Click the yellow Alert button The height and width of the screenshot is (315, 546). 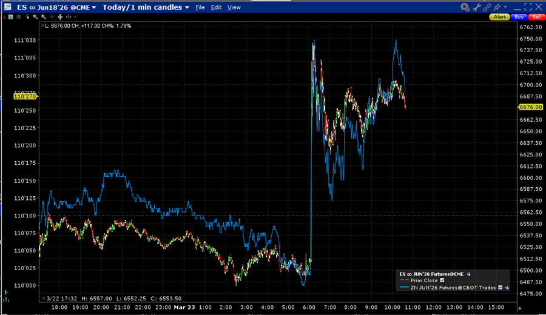point(499,17)
